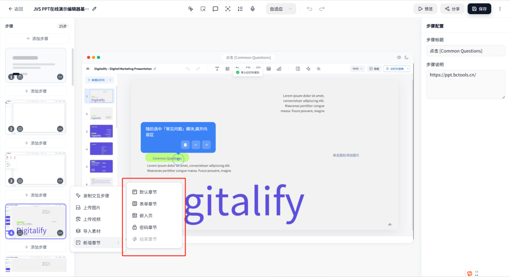The height and width of the screenshot is (277, 510).
Task: Open the 104% zoom dropdown
Action: coord(357,69)
